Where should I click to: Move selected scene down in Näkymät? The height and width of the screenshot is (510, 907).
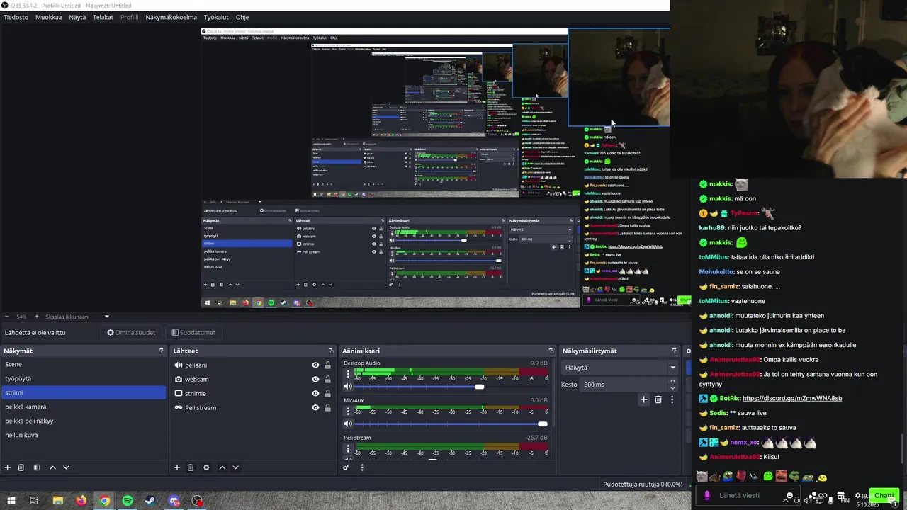(66, 467)
